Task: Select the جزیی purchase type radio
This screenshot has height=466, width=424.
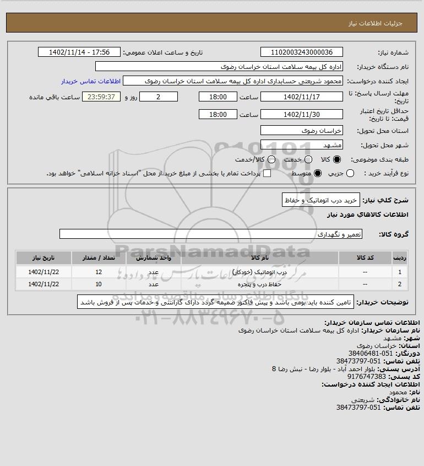Action: coord(350,173)
